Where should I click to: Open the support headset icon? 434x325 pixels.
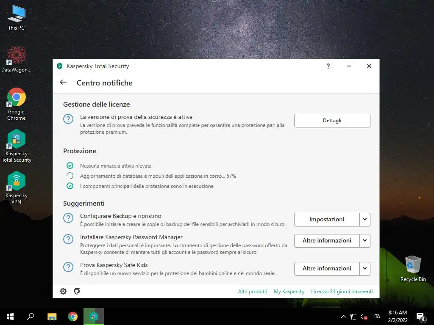tap(77, 291)
